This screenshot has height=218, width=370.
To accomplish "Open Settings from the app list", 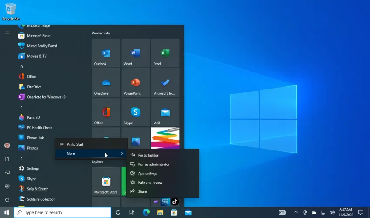I will [x=33, y=168].
